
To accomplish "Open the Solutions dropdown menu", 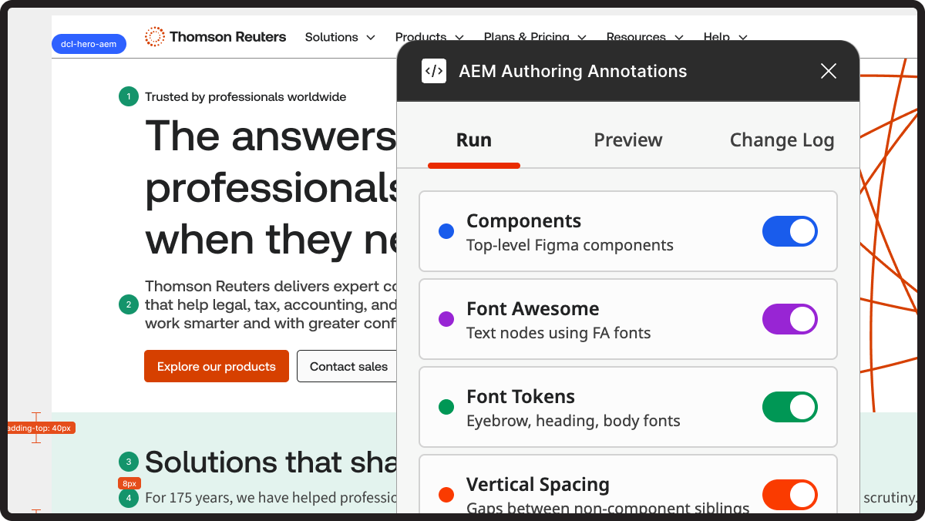I will coord(340,37).
